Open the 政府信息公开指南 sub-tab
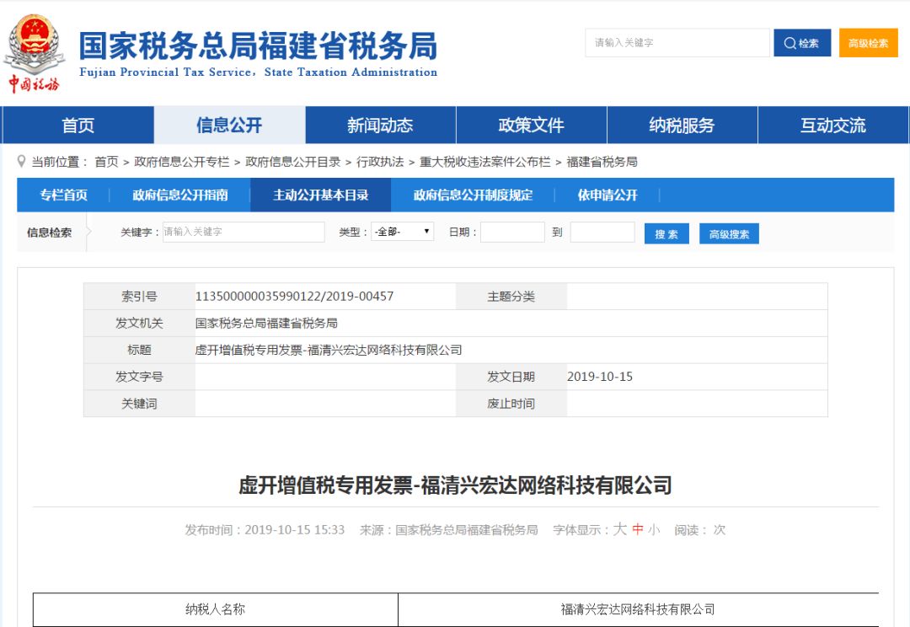 pos(180,195)
